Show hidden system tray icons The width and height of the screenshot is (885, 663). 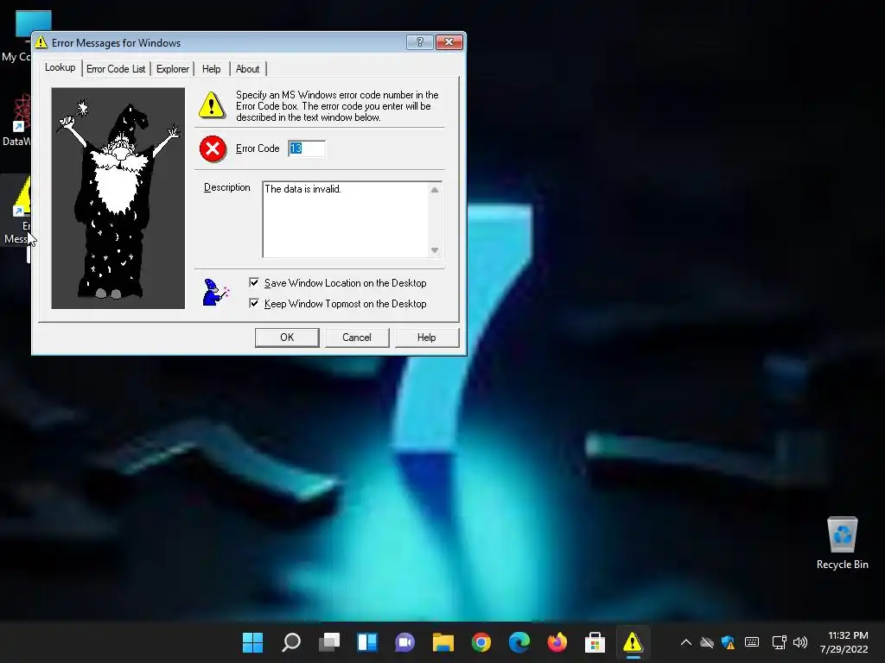click(685, 642)
